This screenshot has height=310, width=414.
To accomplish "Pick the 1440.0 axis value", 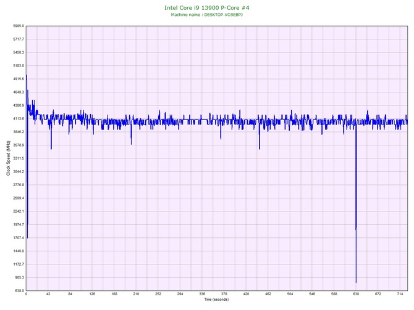I will point(19,251).
